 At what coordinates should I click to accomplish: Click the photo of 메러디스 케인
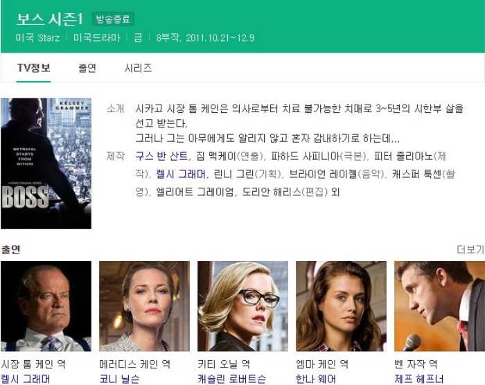144,306
